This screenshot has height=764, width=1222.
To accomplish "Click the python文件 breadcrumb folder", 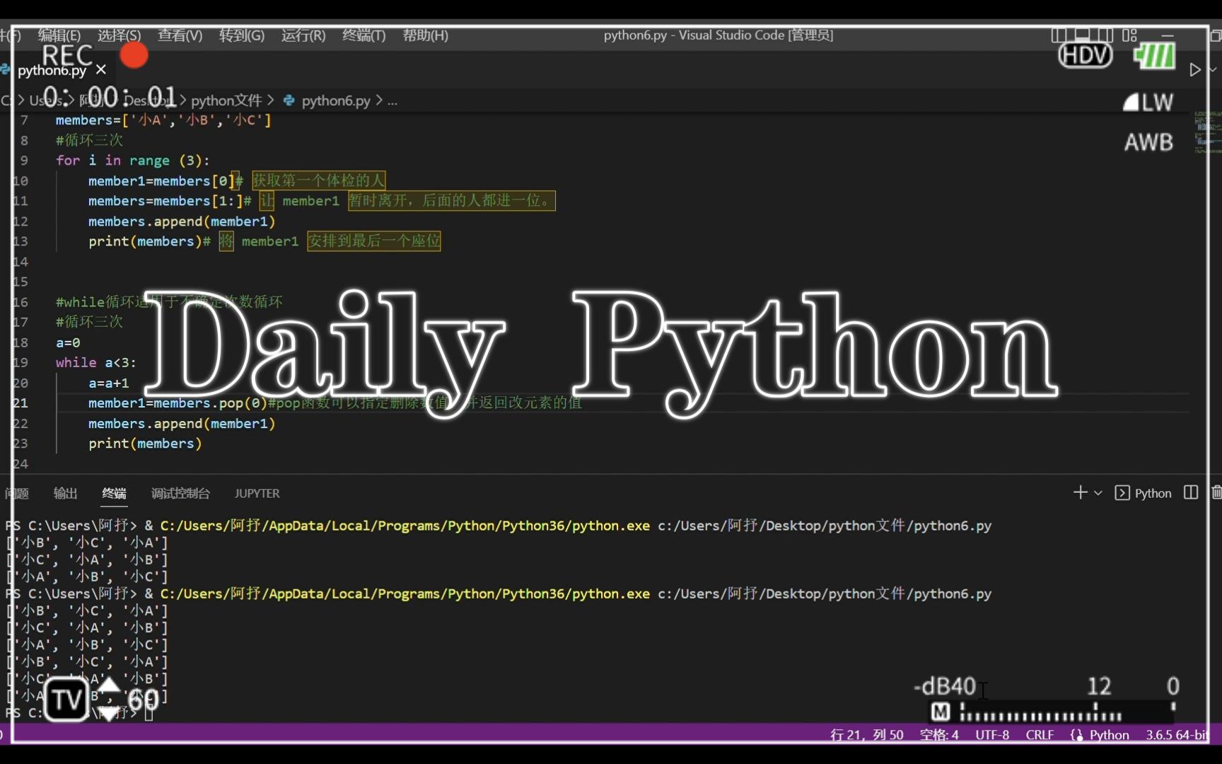I will tap(226, 100).
